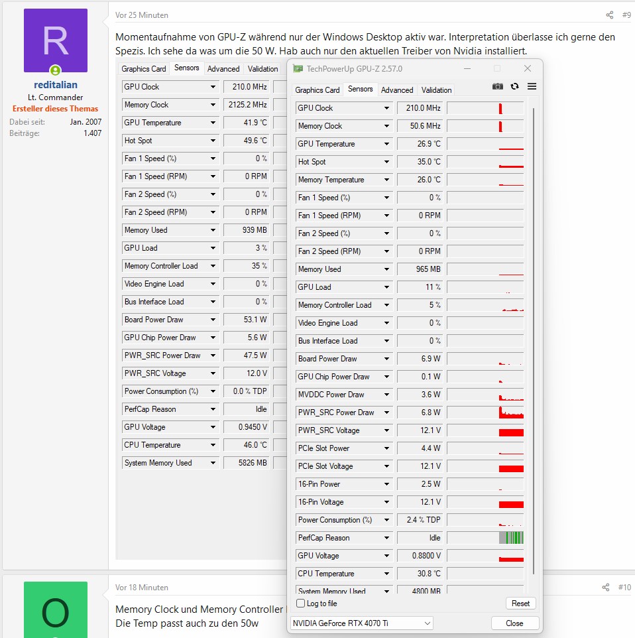The width and height of the screenshot is (635, 638).
Task: Open the PCIe Slot Voltage dropdown
Action: (x=386, y=466)
